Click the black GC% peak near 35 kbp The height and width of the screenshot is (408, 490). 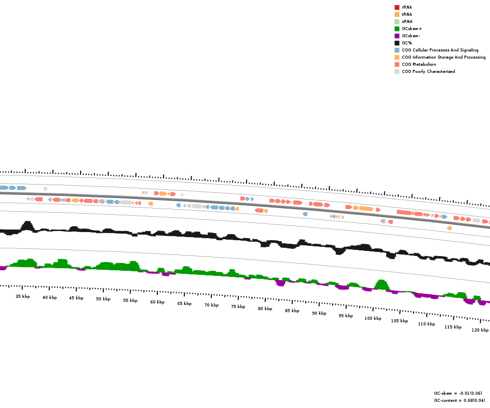pos(27,225)
